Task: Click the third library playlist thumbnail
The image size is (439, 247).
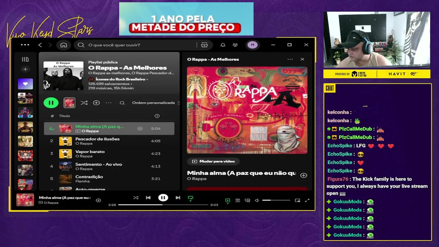Action: (25, 113)
